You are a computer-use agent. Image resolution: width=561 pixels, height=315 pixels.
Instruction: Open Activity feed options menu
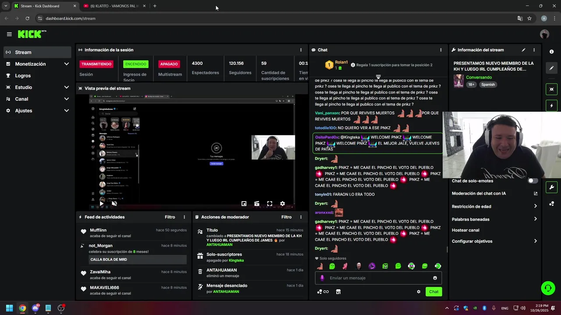184,217
